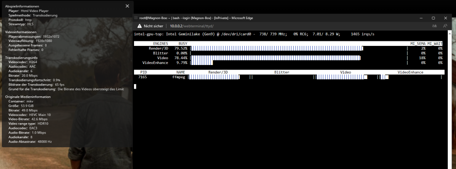
Task: Click 'Fehlerhafte Frames: 0' row
Action: [x=26, y=50]
